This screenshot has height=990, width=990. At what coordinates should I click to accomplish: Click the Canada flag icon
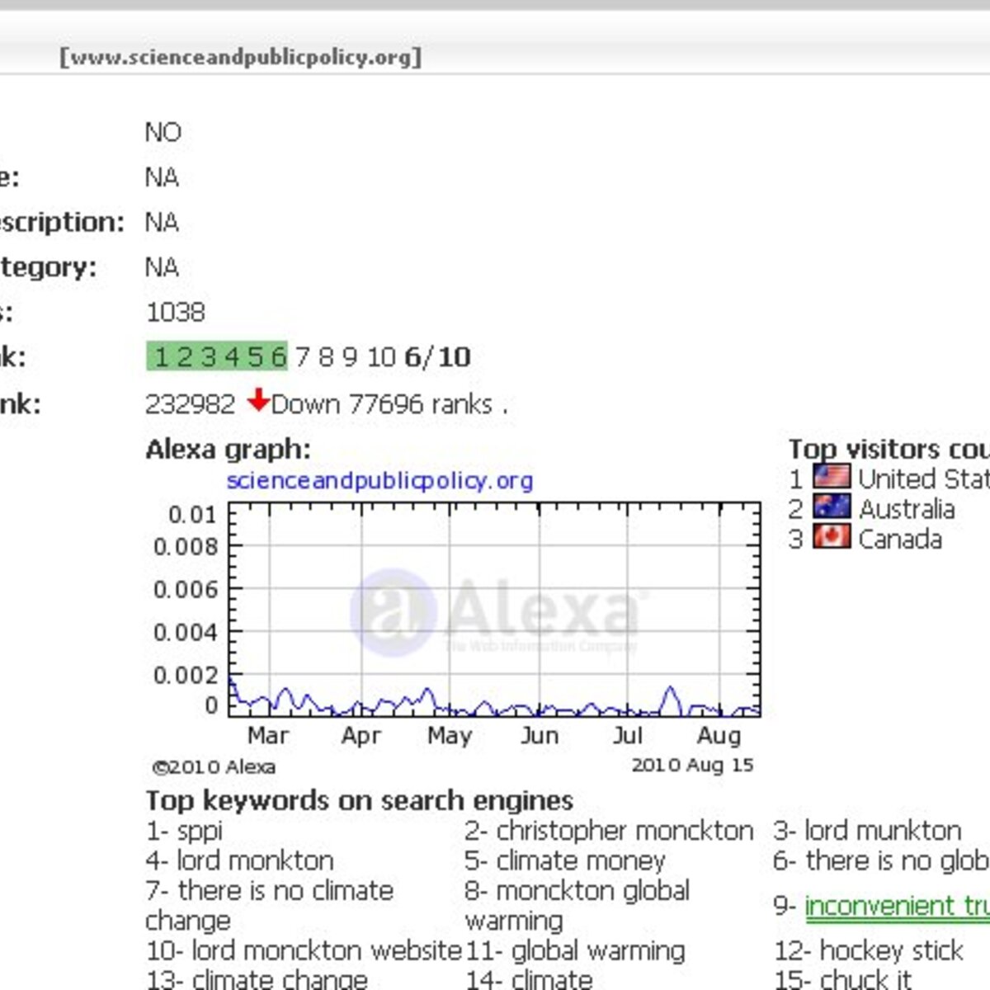point(832,537)
